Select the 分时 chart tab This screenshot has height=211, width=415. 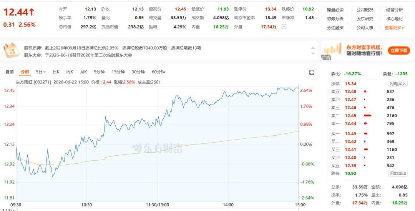[25, 72]
